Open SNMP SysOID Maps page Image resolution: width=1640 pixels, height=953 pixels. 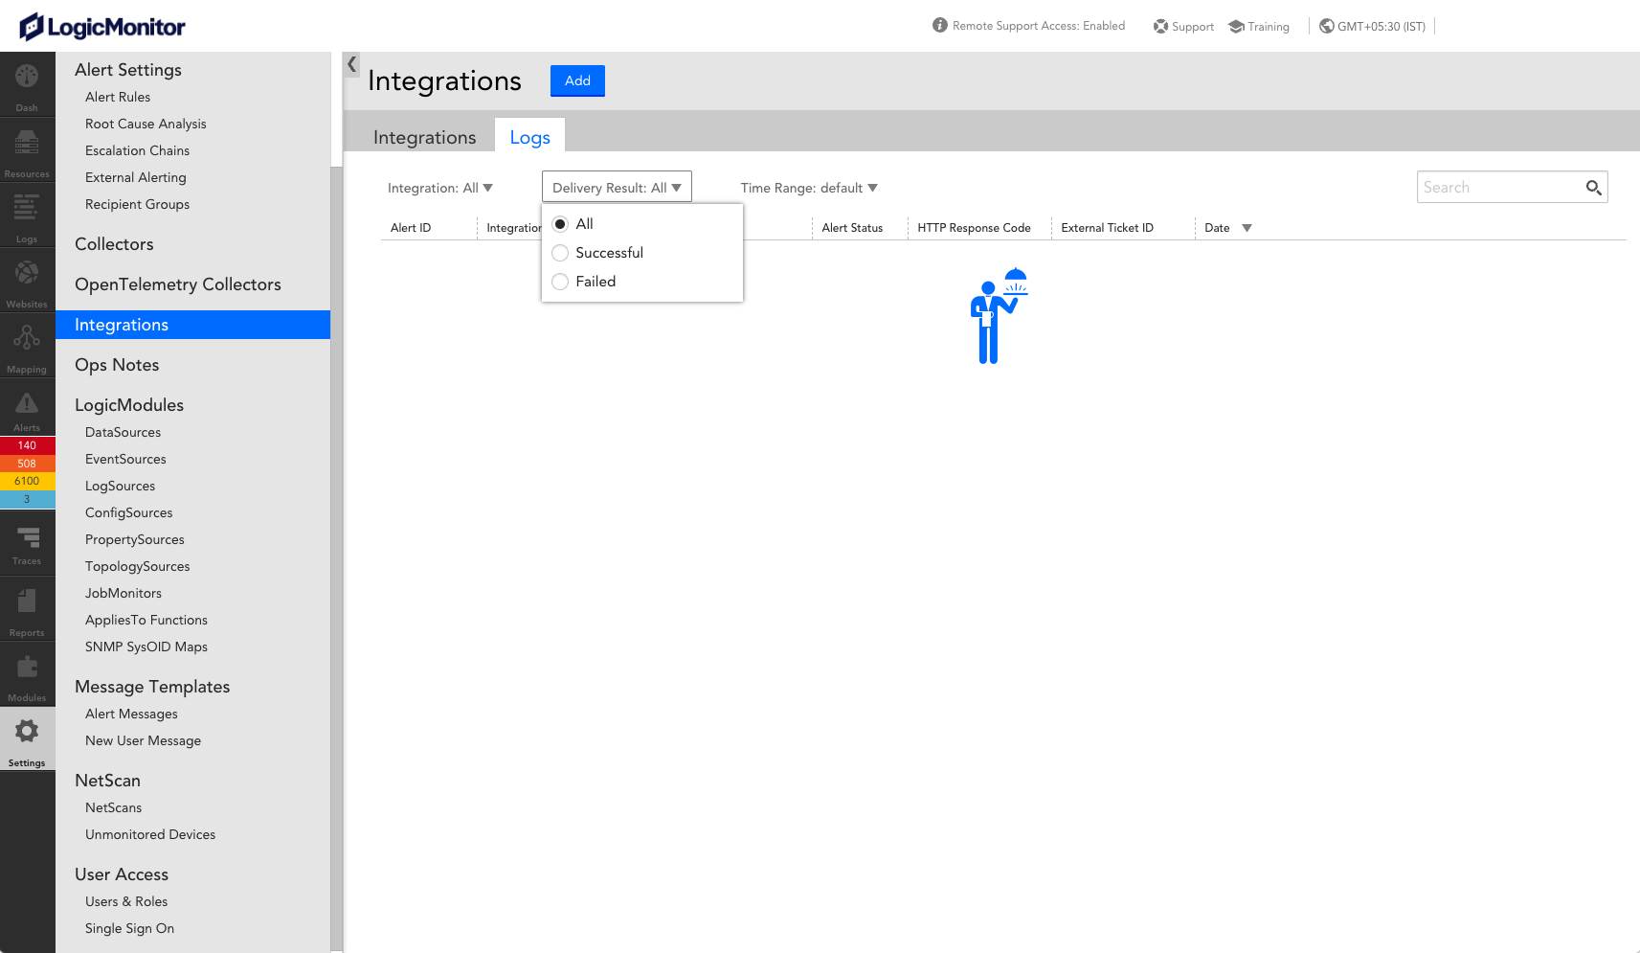(x=146, y=647)
